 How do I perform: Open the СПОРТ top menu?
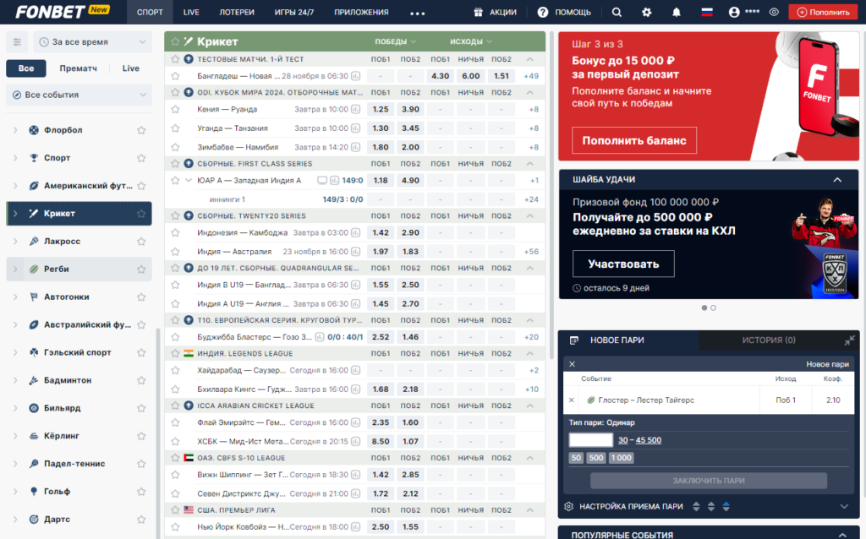click(x=150, y=12)
